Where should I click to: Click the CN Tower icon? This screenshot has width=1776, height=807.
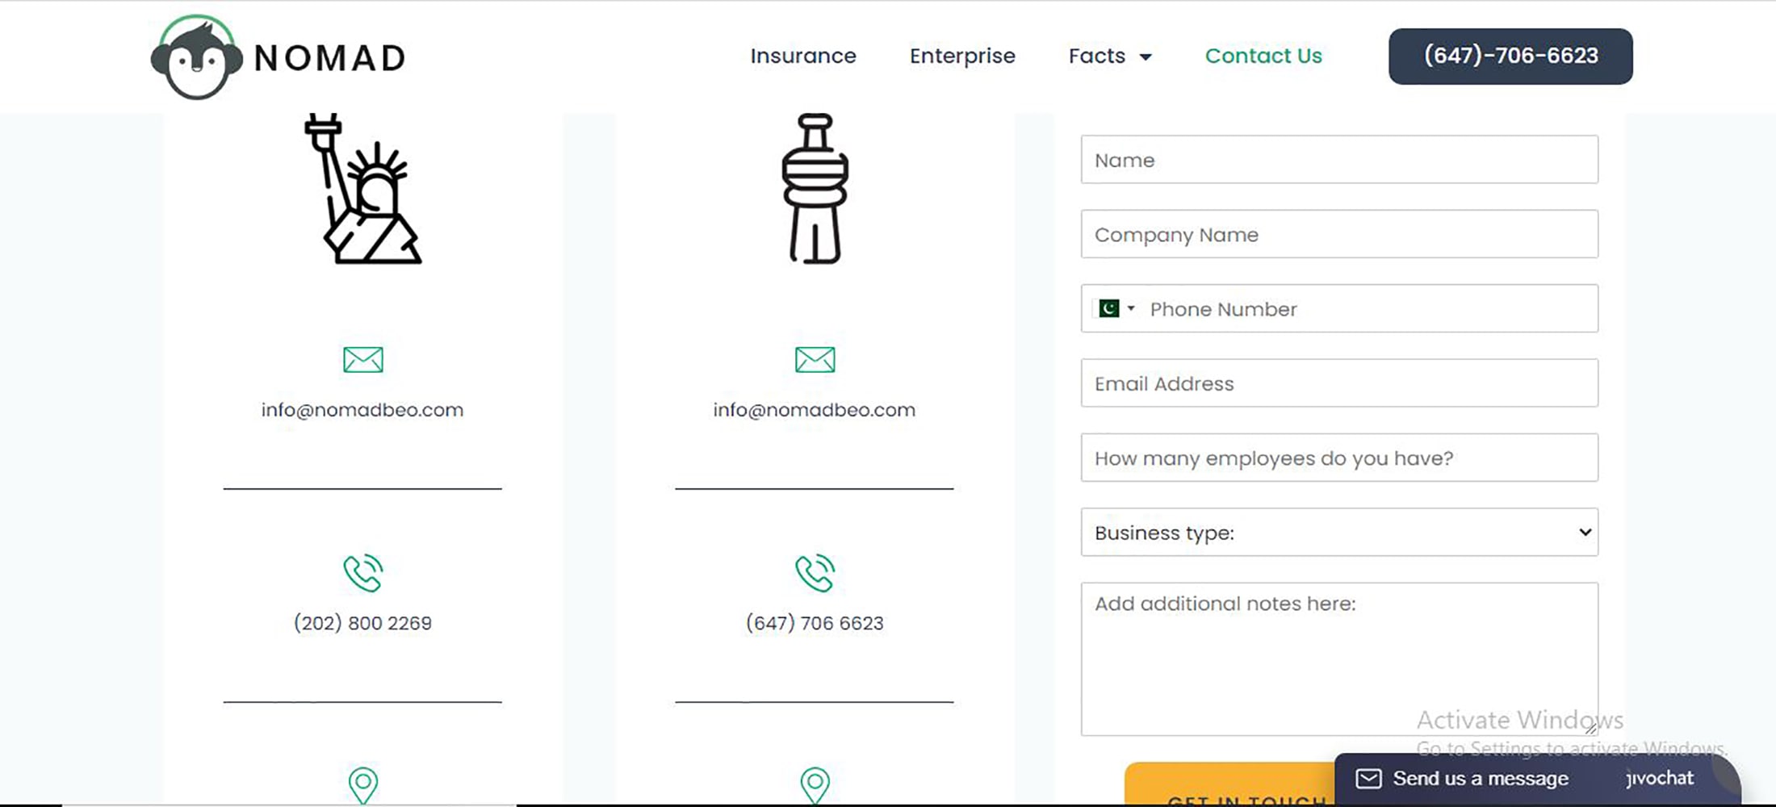[815, 190]
